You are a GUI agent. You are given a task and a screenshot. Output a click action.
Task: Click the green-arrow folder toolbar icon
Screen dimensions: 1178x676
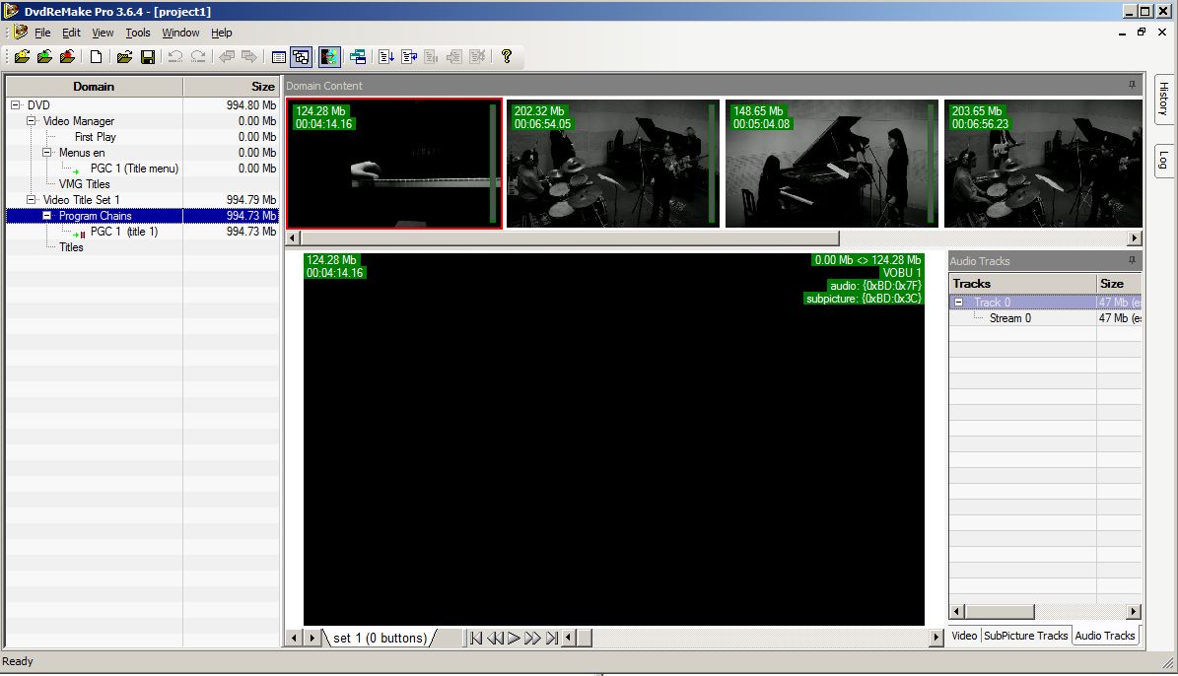[45, 56]
